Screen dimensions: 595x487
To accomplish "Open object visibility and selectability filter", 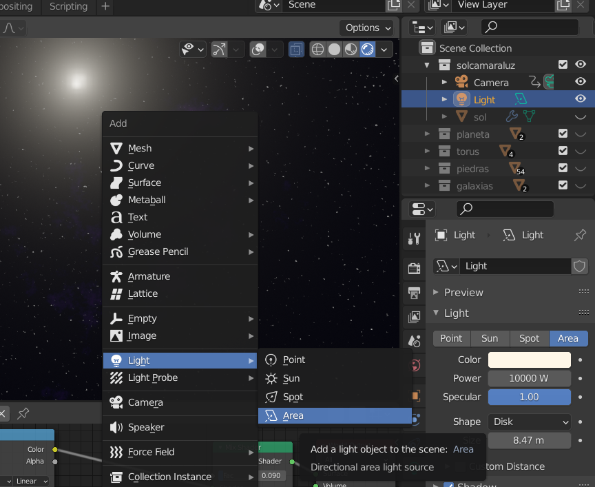I will coord(192,50).
